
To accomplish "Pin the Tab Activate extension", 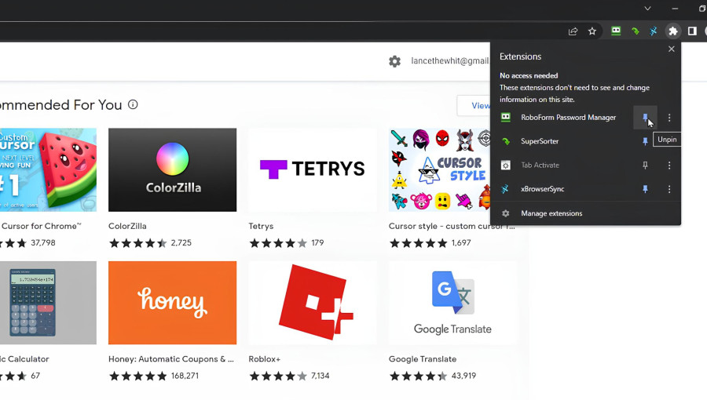I will pyautogui.click(x=645, y=165).
